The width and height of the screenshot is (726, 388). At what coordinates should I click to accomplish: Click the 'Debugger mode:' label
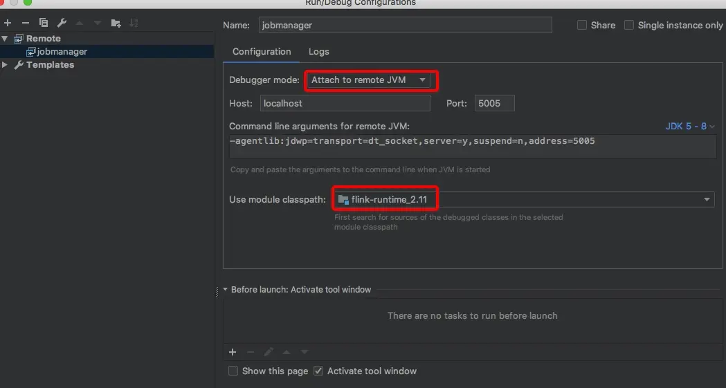click(264, 80)
